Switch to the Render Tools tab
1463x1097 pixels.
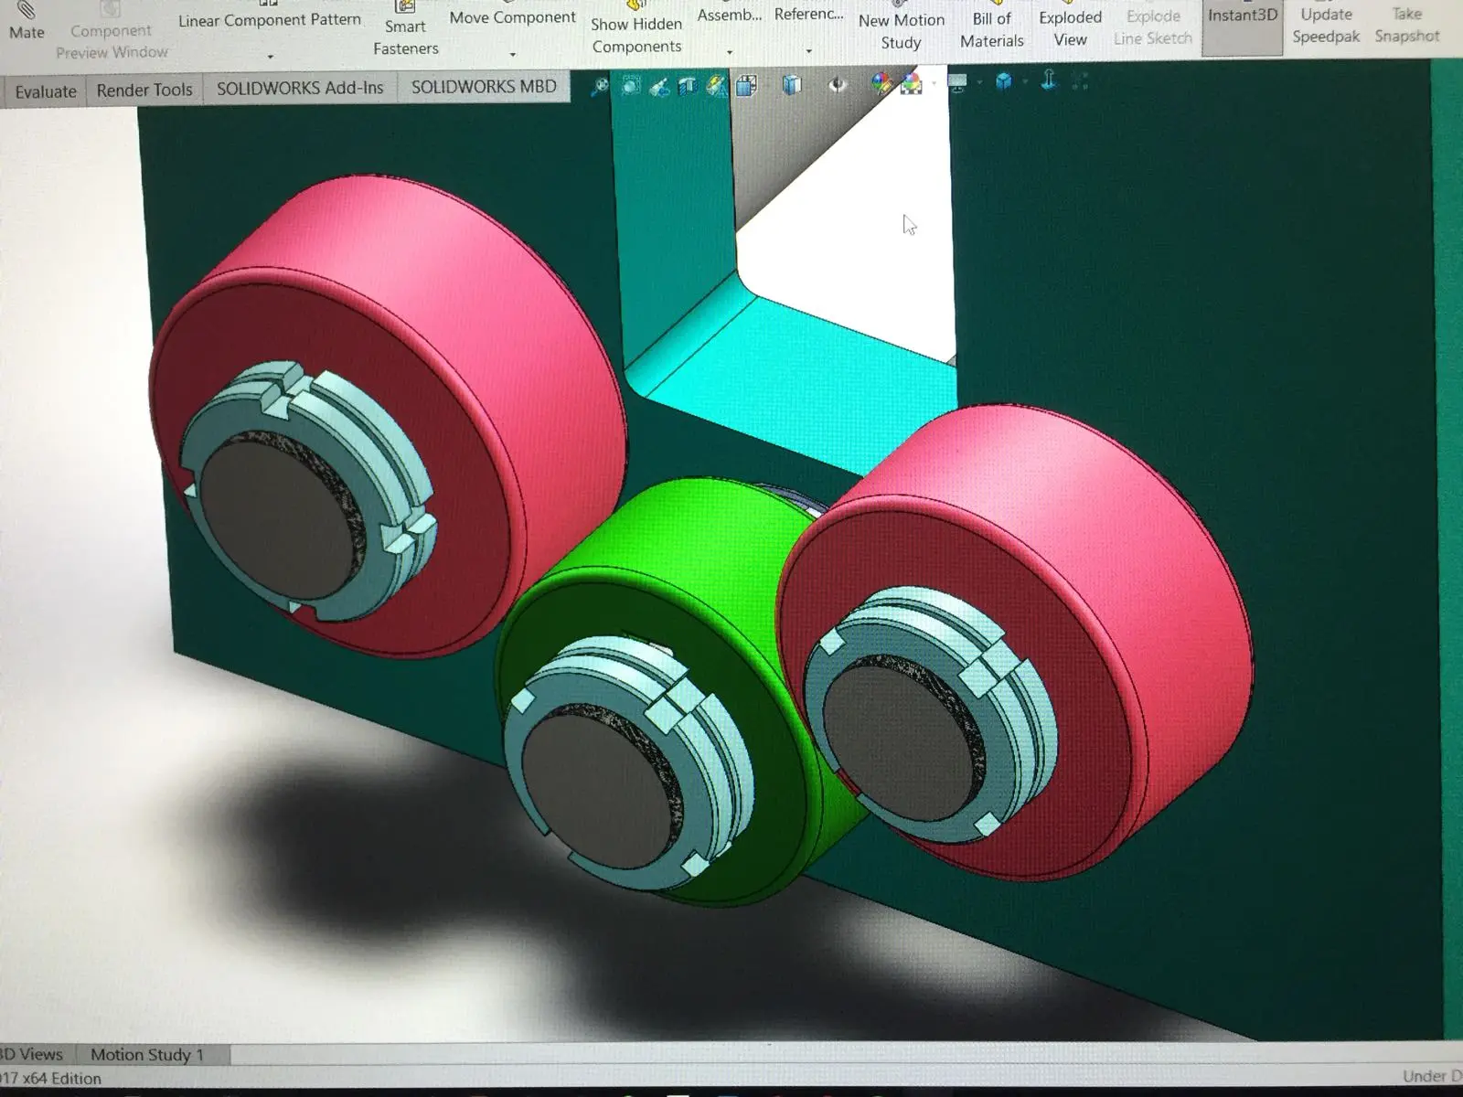click(x=144, y=90)
